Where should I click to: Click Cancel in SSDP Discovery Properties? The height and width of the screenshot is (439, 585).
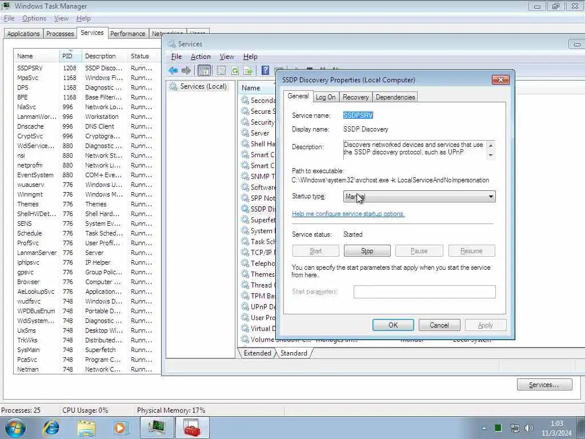[439, 325]
